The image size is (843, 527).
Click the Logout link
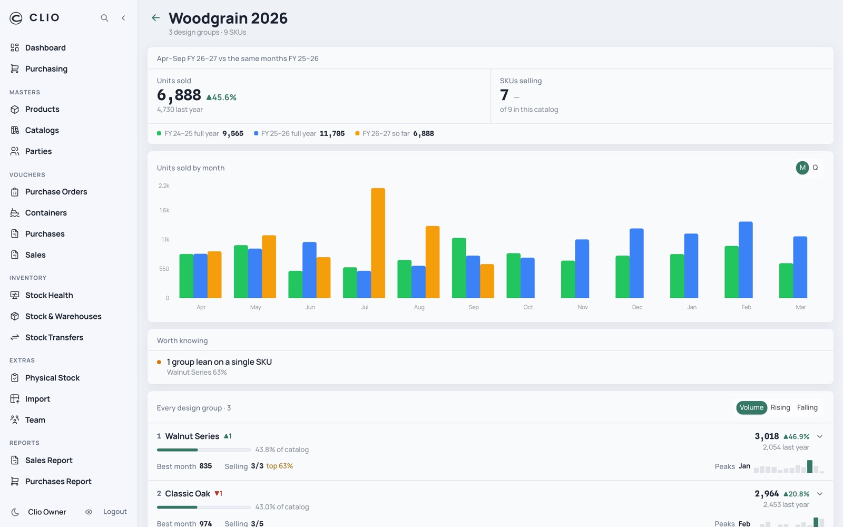point(115,512)
